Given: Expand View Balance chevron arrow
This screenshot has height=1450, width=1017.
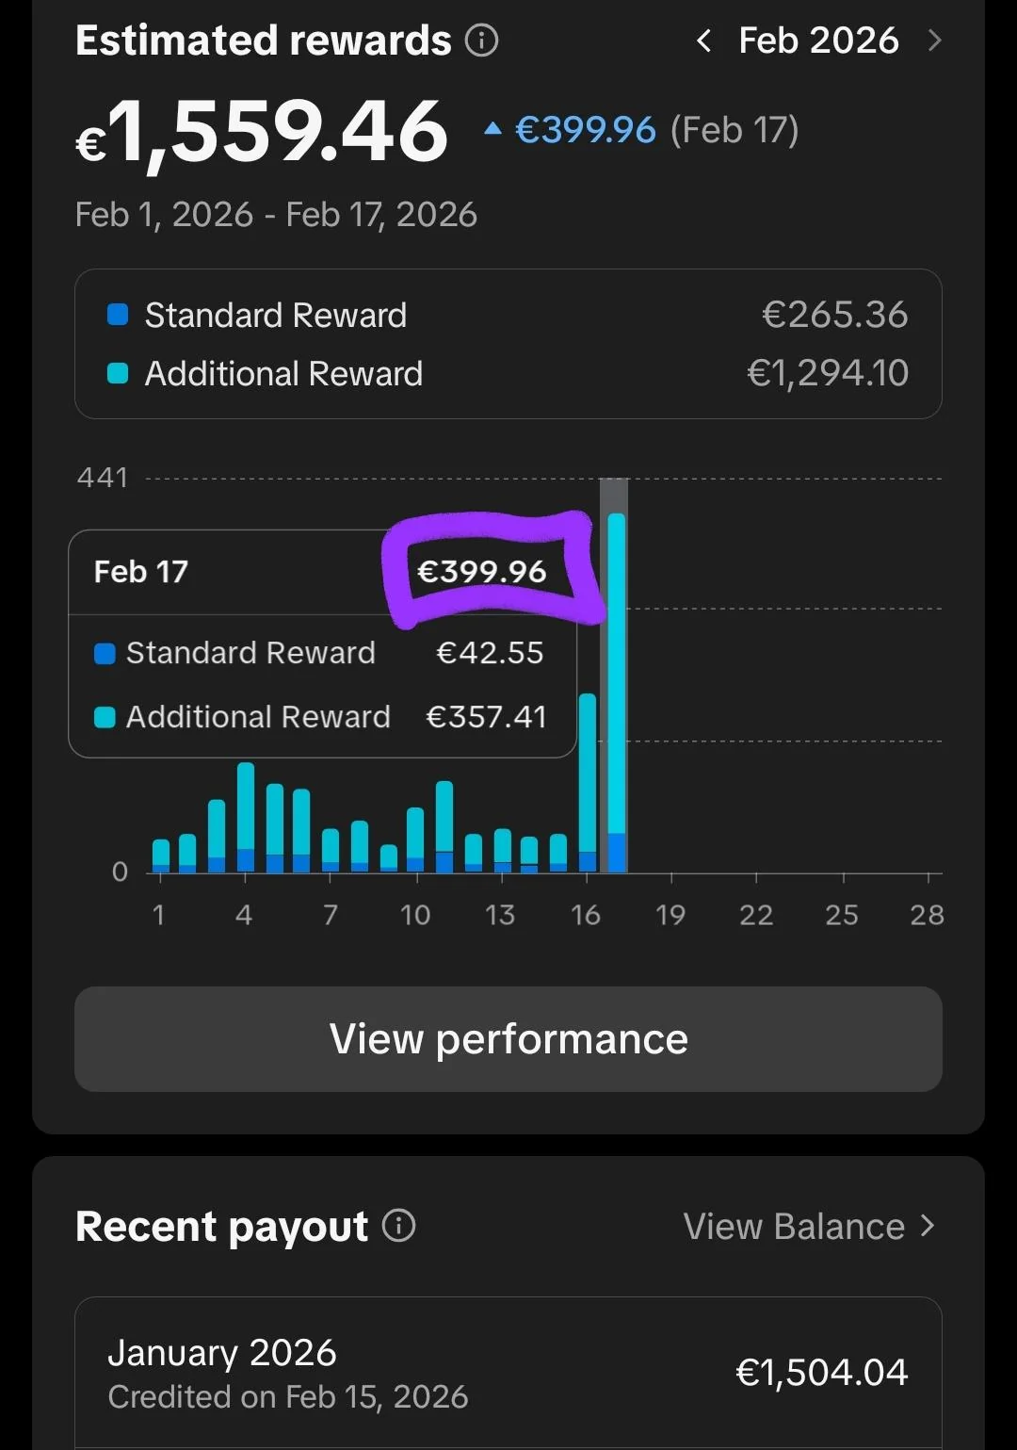Looking at the screenshot, I should point(928,1226).
